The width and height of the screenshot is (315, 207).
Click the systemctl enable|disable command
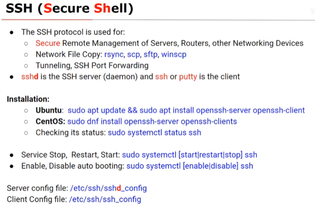[x=190, y=166]
